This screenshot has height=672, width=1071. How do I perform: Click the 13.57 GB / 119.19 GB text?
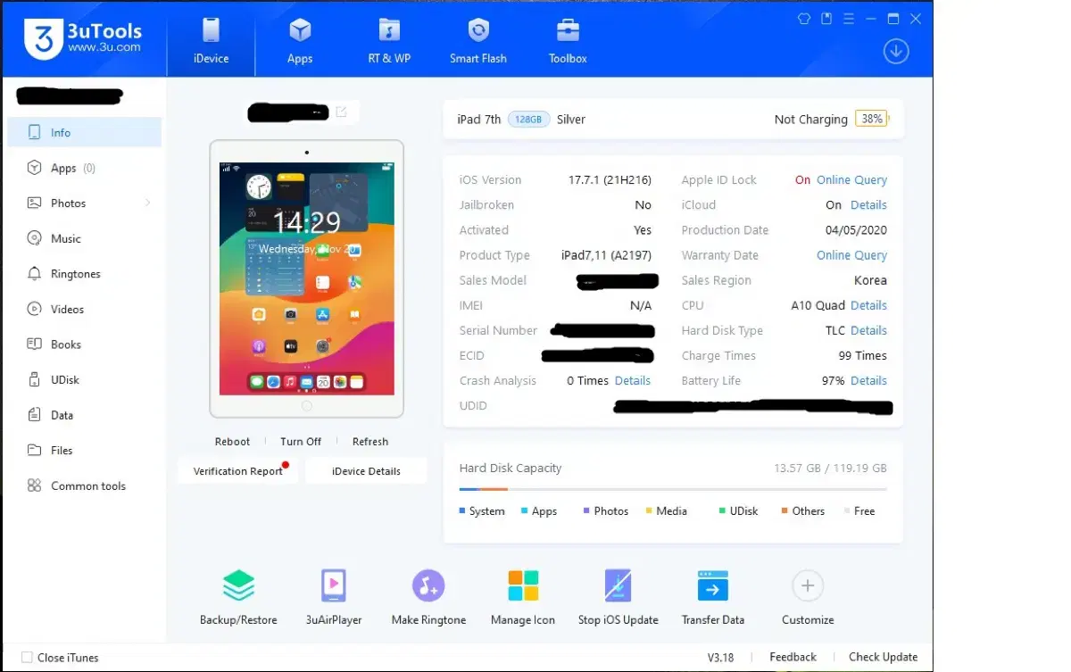click(830, 469)
